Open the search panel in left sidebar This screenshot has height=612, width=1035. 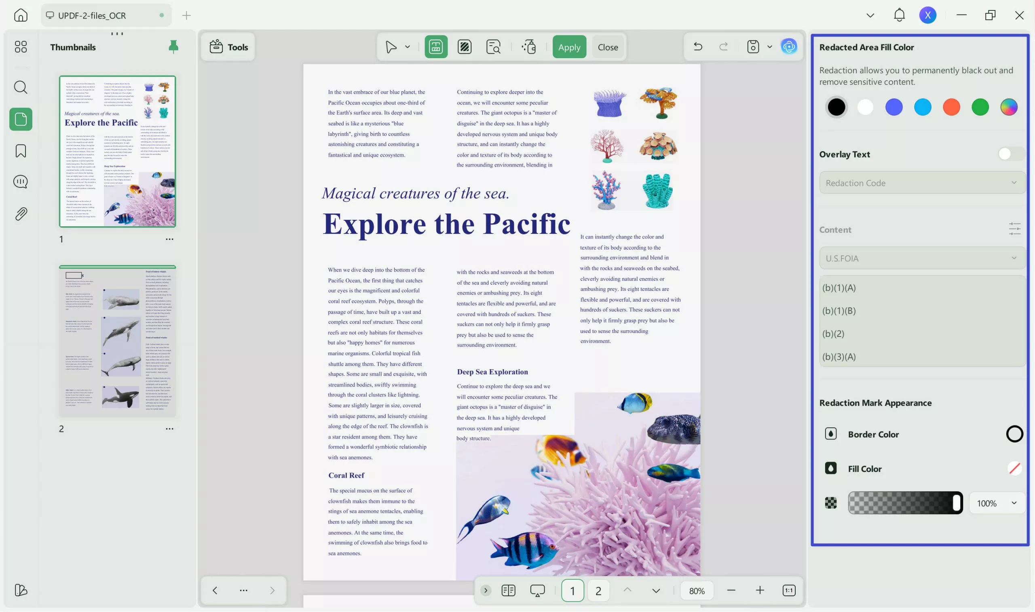tap(21, 87)
